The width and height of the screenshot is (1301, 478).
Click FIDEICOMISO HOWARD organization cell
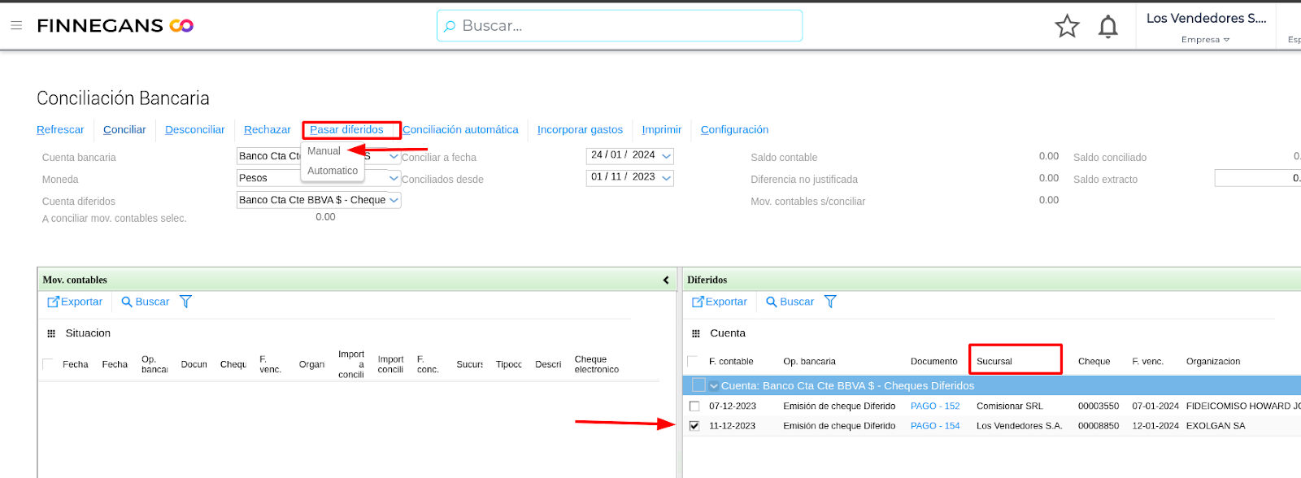coord(1243,406)
